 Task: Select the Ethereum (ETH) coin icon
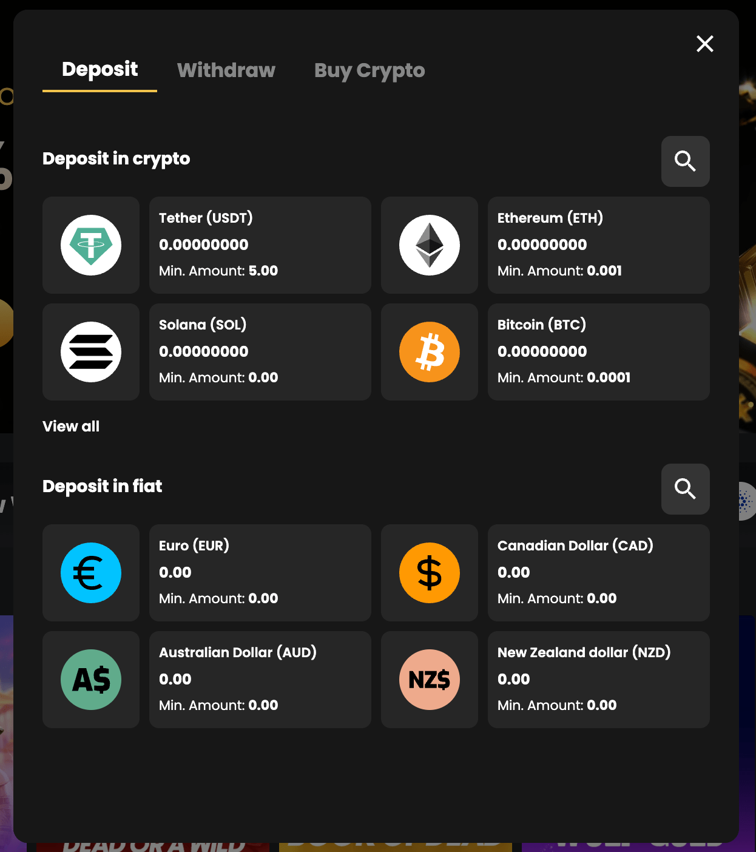(x=429, y=245)
